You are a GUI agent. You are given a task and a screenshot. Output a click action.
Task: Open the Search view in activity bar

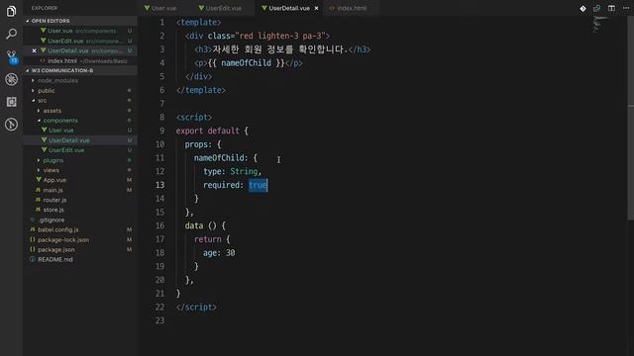coord(11,34)
